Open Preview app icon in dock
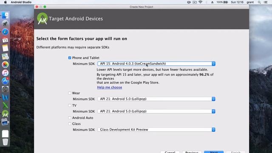The width and height of the screenshot is (272, 153). point(5,57)
